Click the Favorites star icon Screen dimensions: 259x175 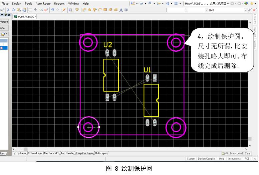[x=252, y=3]
